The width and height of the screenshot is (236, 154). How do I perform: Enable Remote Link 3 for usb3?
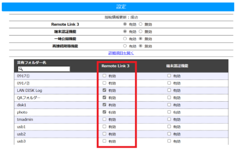[x=104, y=141]
